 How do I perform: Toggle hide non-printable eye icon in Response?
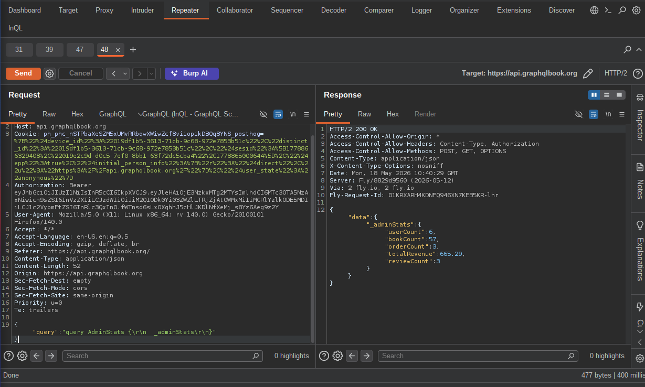click(x=579, y=114)
